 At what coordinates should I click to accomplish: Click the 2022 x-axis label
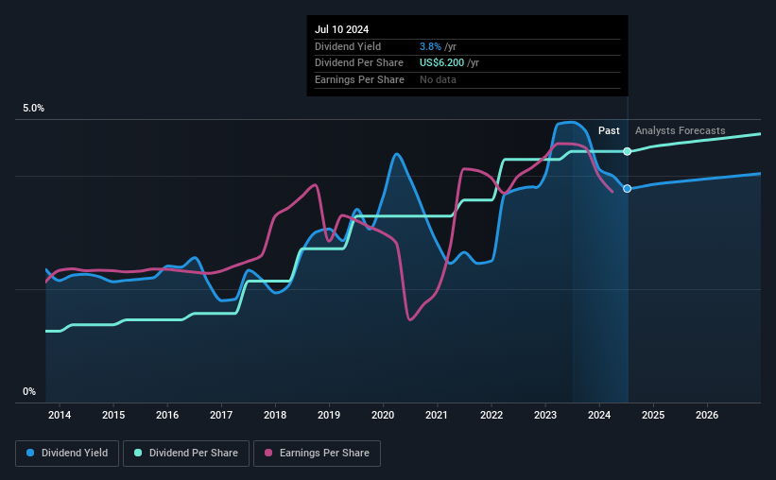pyautogui.click(x=491, y=415)
